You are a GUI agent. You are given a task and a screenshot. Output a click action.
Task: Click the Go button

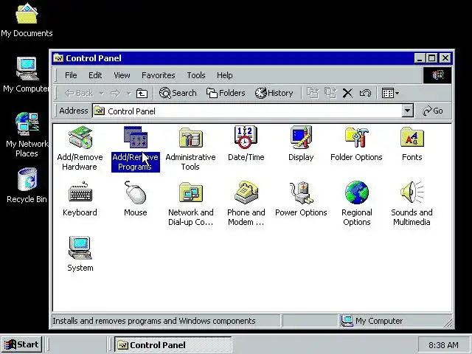[433, 111]
